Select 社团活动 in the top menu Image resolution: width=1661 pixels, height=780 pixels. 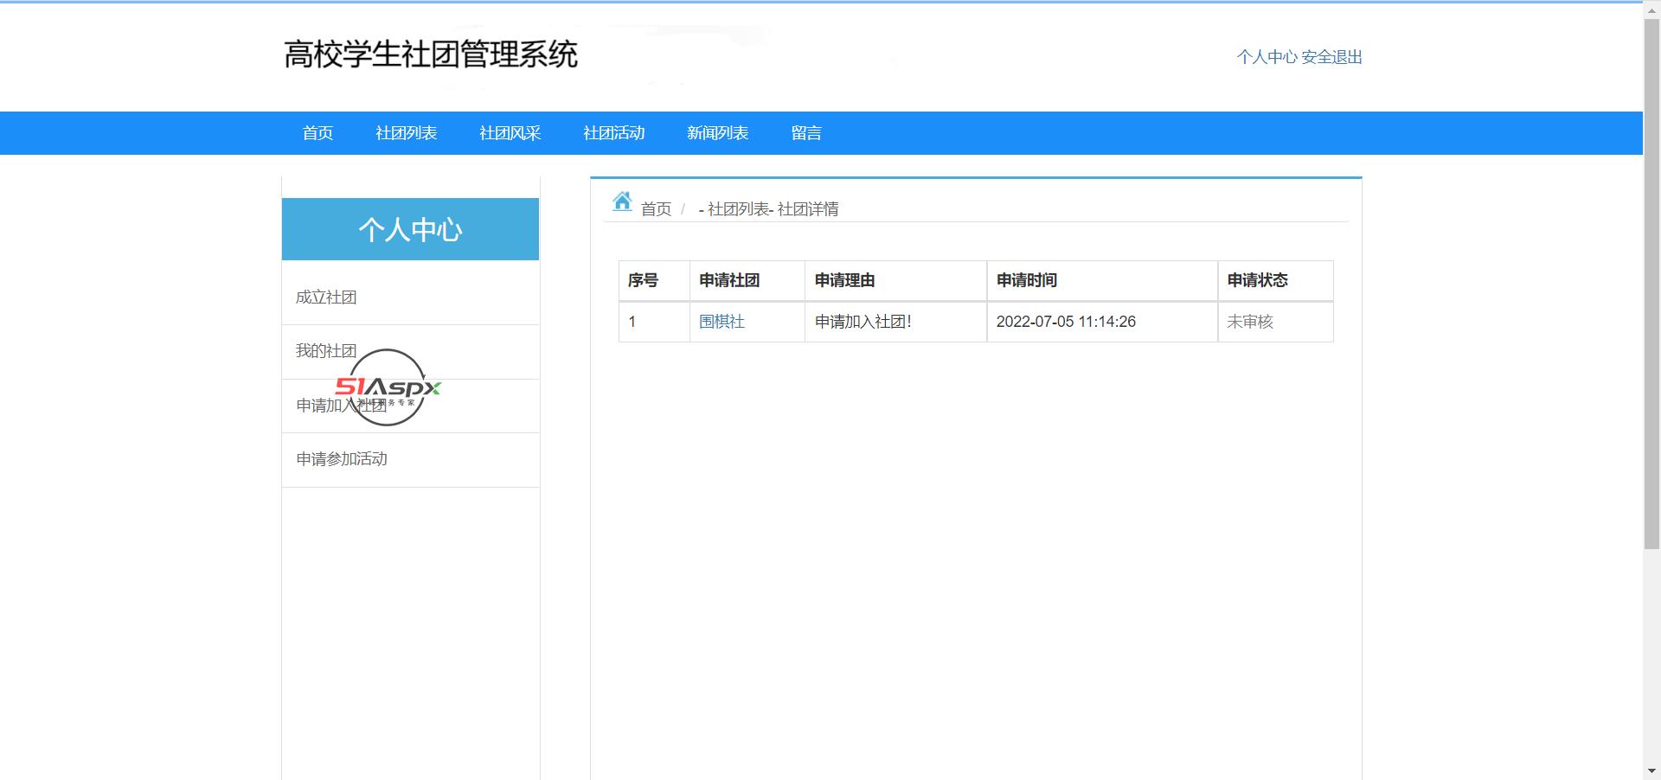pos(613,133)
